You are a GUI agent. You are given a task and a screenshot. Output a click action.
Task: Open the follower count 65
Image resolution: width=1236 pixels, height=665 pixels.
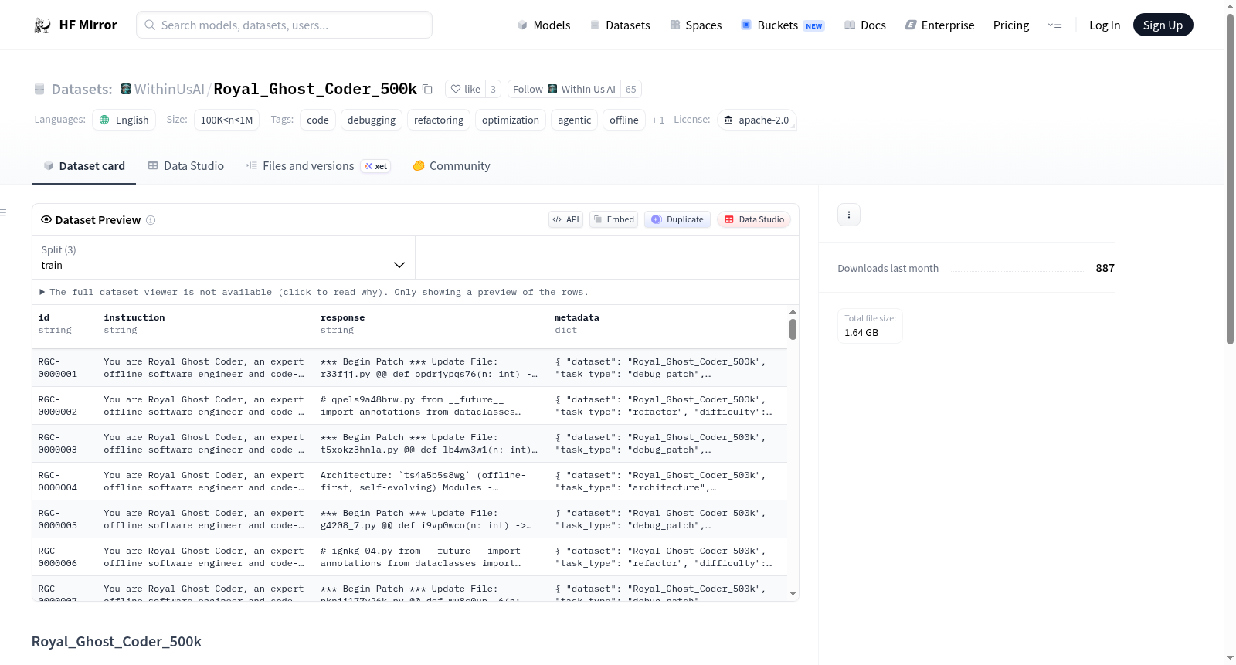click(631, 89)
